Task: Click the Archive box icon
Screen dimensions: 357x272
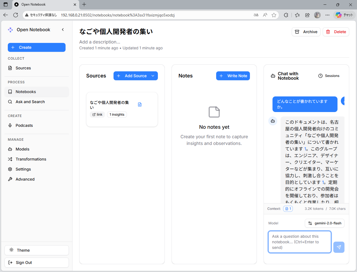Action: (297, 32)
